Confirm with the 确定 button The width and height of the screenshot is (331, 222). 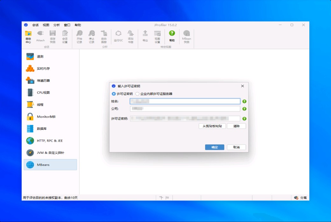click(215, 147)
